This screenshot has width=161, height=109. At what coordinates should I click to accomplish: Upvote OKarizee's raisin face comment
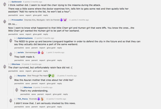pos(5,66)
